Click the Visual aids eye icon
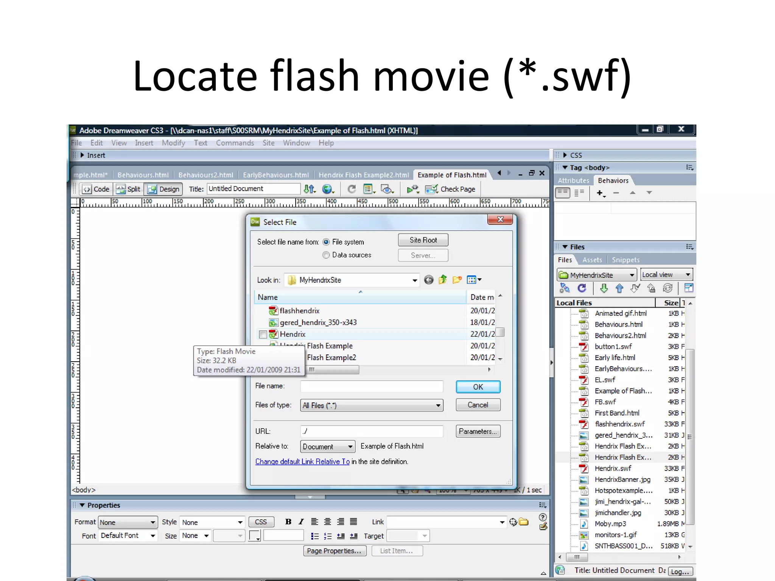Viewport: 775px width, 581px height. tap(387, 189)
